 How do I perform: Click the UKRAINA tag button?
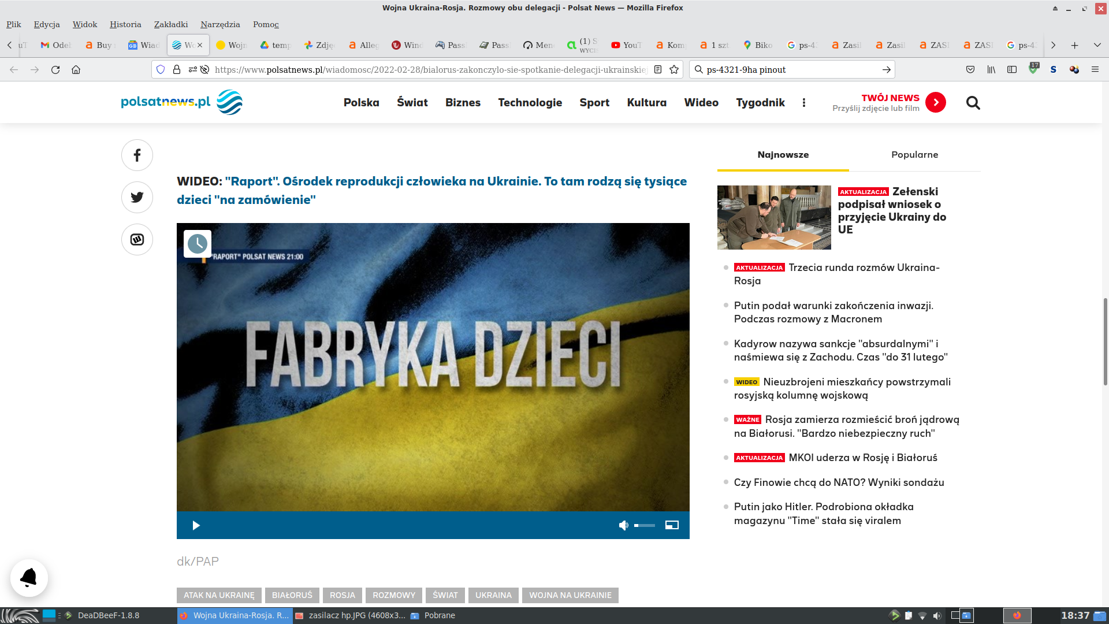point(493,595)
